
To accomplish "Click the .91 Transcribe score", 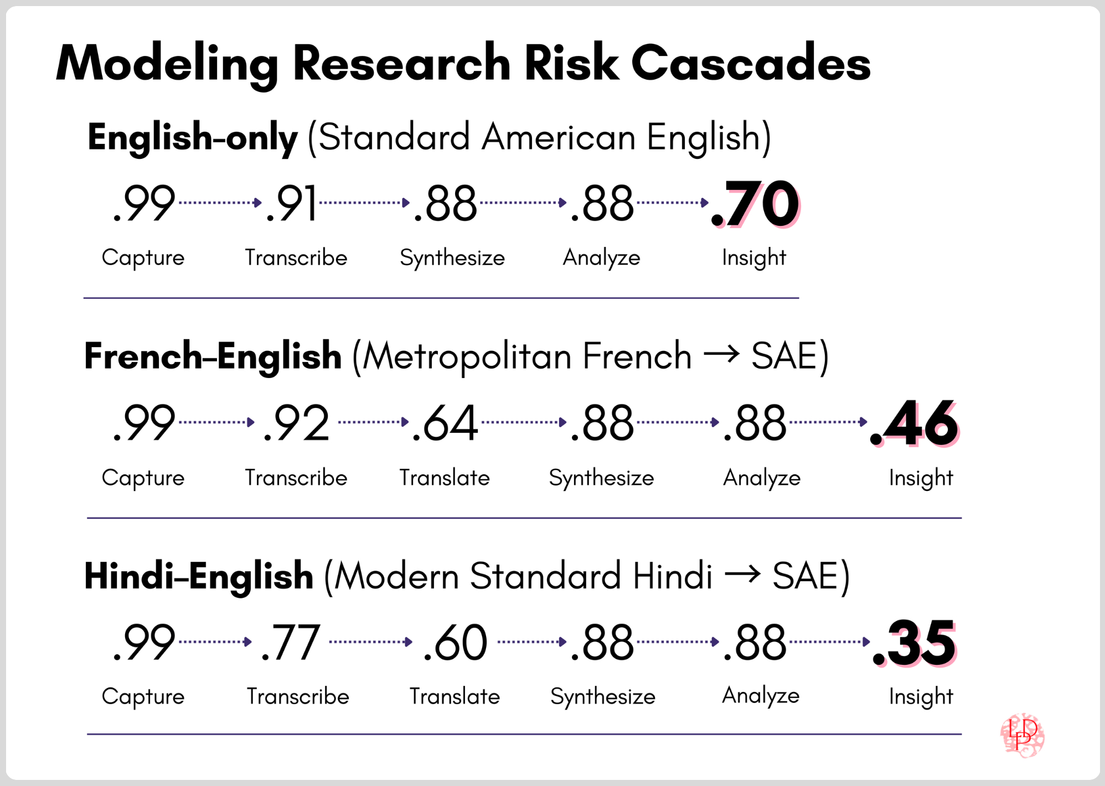I will pyautogui.click(x=291, y=204).
